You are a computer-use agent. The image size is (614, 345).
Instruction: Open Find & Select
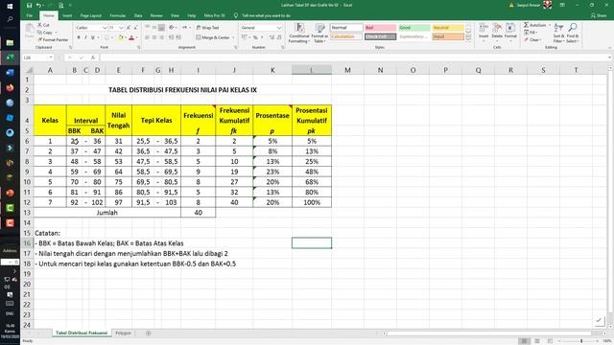(x=572, y=33)
